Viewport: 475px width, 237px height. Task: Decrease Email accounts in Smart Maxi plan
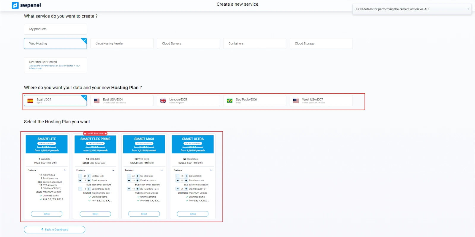point(129,180)
